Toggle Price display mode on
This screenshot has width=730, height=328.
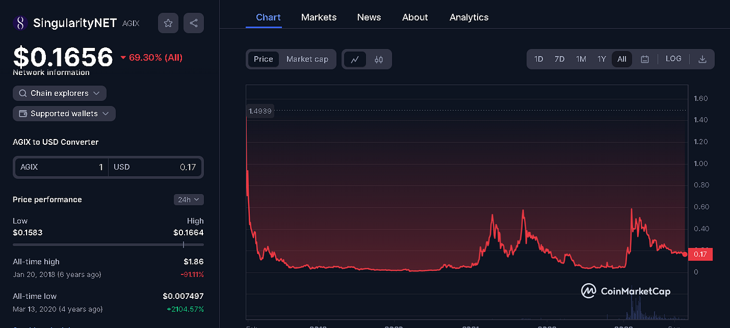click(263, 59)
